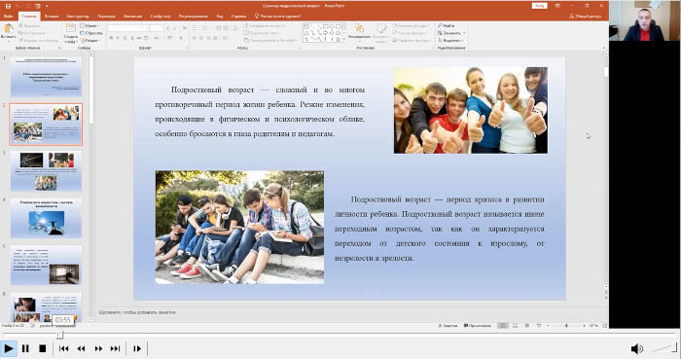Image resolution: width=681 pixels, height=359 pixels.
Task: Click the PowerPoint zoom slider in status bar
Action: click(x=565, y=326)
